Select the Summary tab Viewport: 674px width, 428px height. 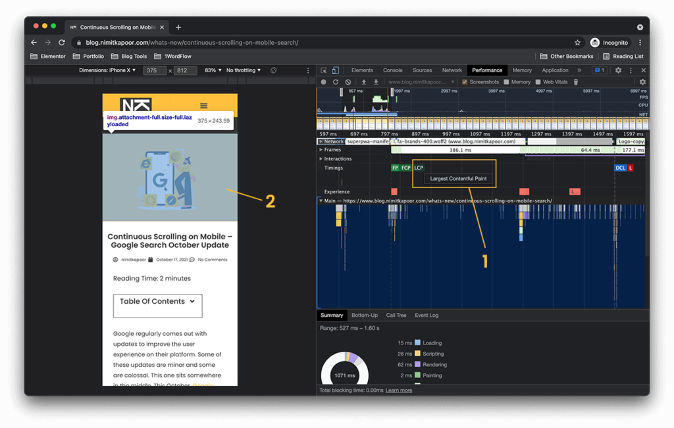point(332,316)
